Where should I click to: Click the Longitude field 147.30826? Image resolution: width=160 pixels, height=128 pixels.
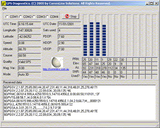[29, 30]
